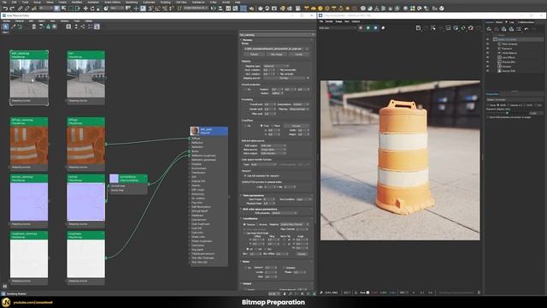
Task: Toggle visibility of the White Balance layer
Action: click(488, 53)
